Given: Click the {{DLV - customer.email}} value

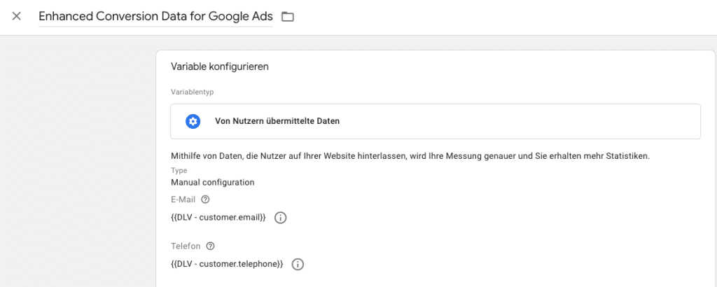Looking at the screenshot, I should (x=218, y=218).
